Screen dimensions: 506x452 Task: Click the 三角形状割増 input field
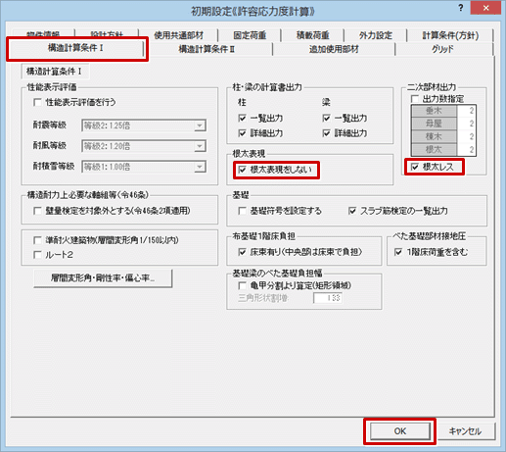tap(328, 298)
